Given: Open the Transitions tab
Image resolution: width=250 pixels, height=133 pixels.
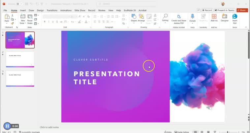Looking at the screenshot, I should 52,10.
